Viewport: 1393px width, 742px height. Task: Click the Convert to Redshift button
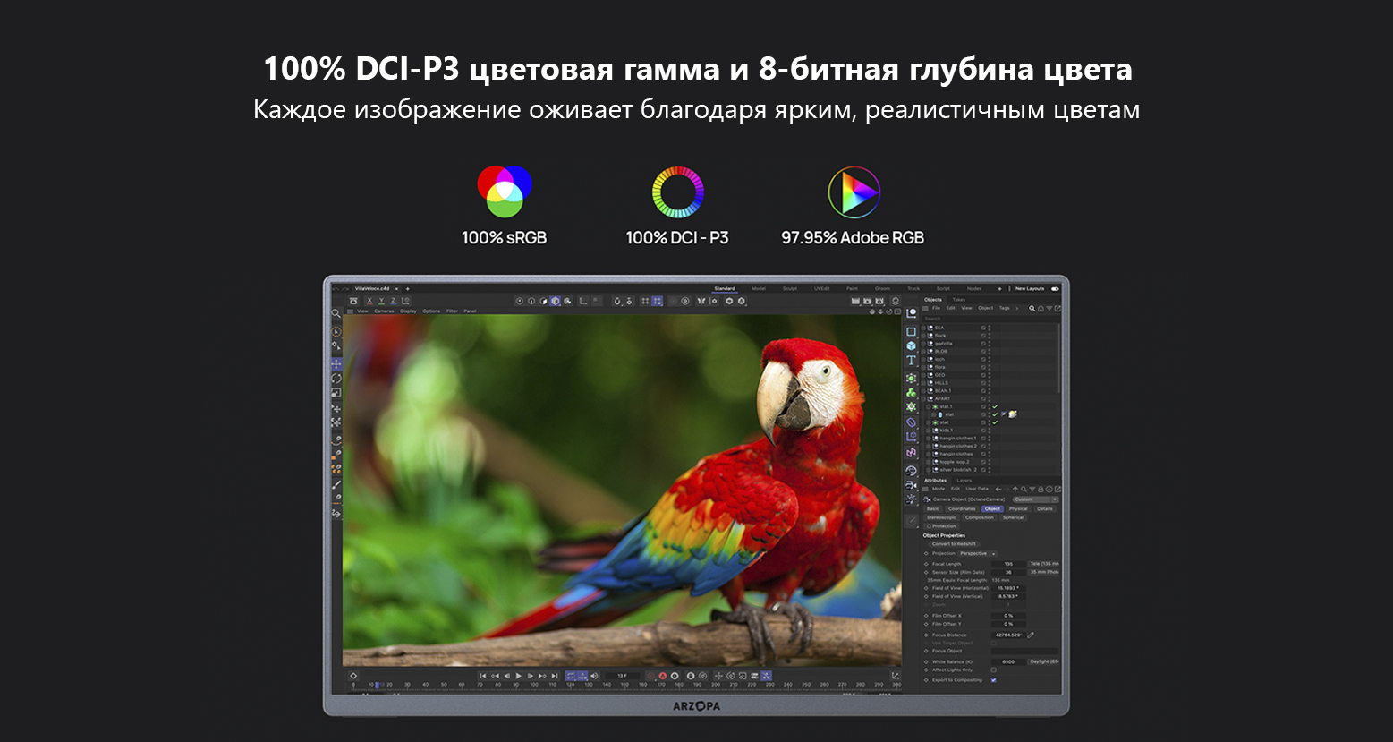coord(954,544)
